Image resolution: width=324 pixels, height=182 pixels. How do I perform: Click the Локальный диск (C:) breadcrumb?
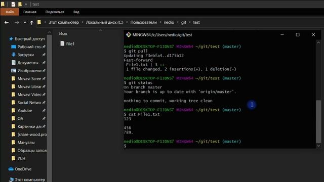pyautogui.click(x=105, y=22)
